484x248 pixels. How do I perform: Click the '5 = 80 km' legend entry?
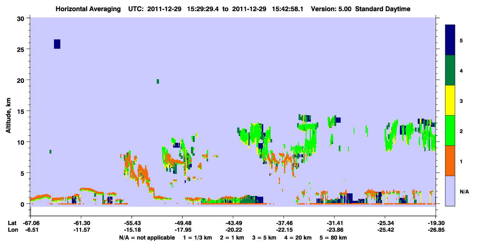tap(334, 237)
